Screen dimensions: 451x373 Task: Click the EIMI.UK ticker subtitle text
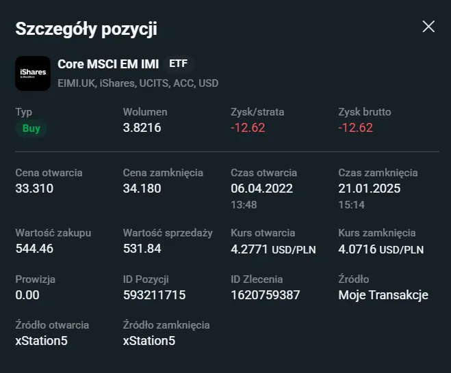tap(77, 83)
